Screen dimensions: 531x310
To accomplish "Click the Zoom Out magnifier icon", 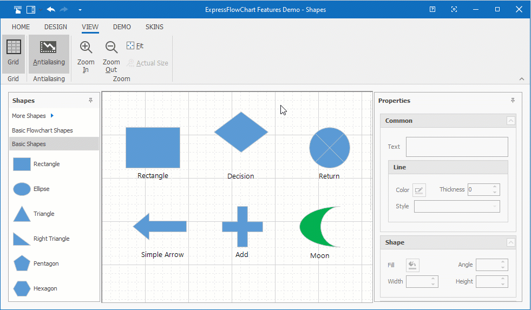I will [x=111, y=48].
